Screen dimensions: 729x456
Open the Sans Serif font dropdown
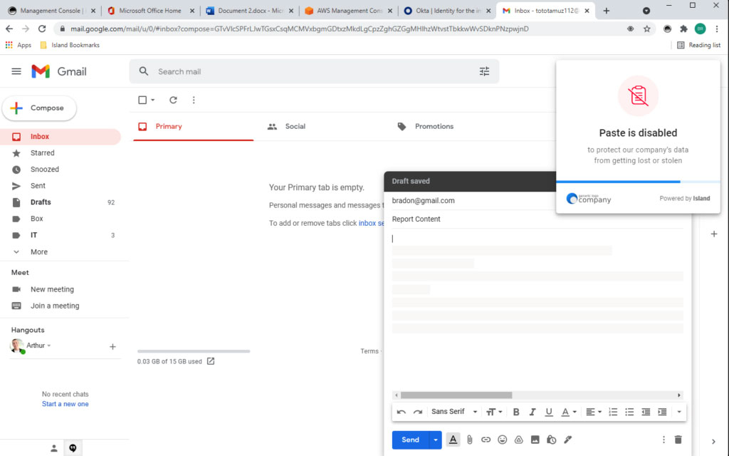[451, 412]
